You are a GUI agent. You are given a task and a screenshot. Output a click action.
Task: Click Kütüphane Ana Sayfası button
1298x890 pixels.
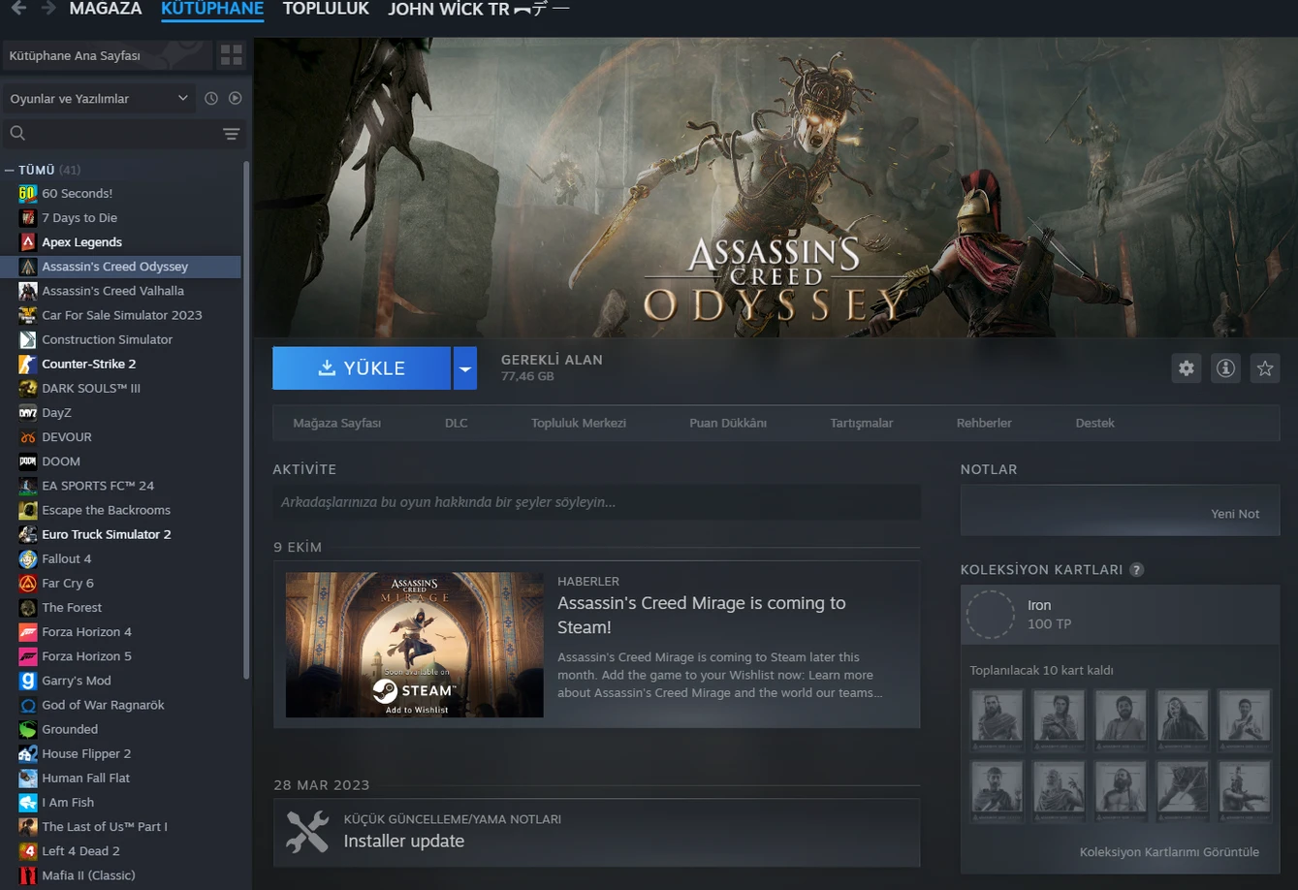[x=108, y=56]
